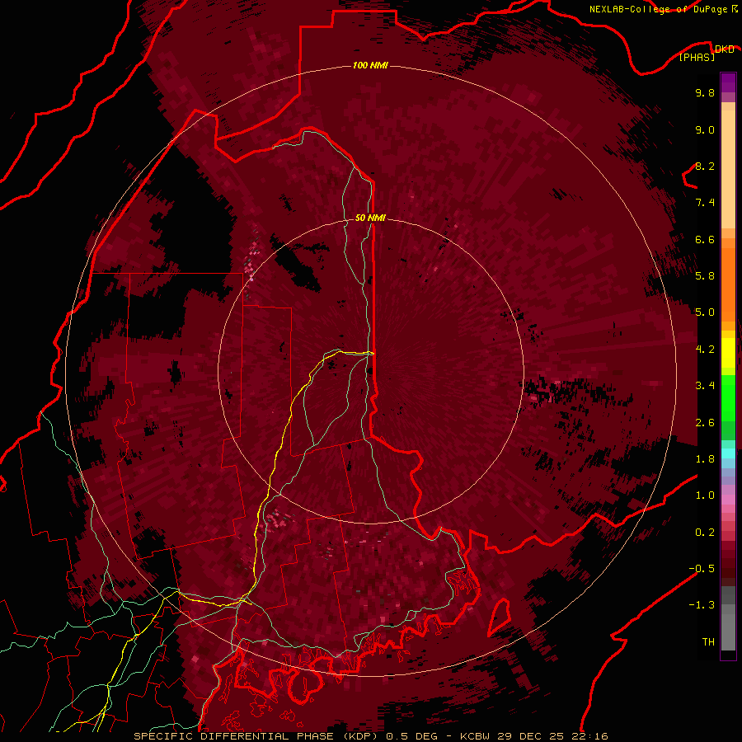
Task: Click the 2.6 scale label
Action: [705, 423]
